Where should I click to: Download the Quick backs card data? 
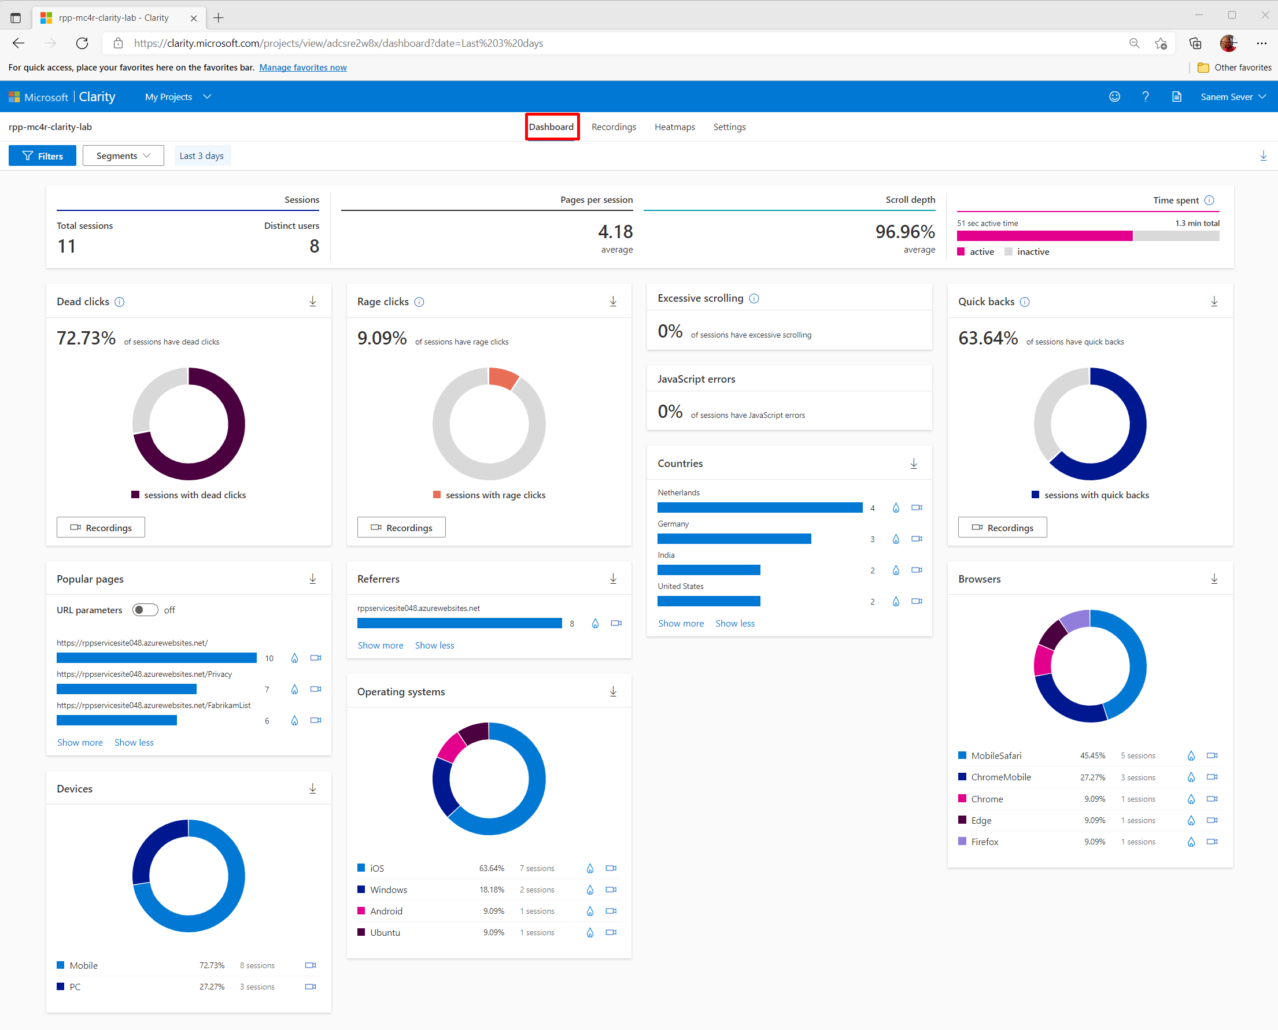pos(1214,301)
